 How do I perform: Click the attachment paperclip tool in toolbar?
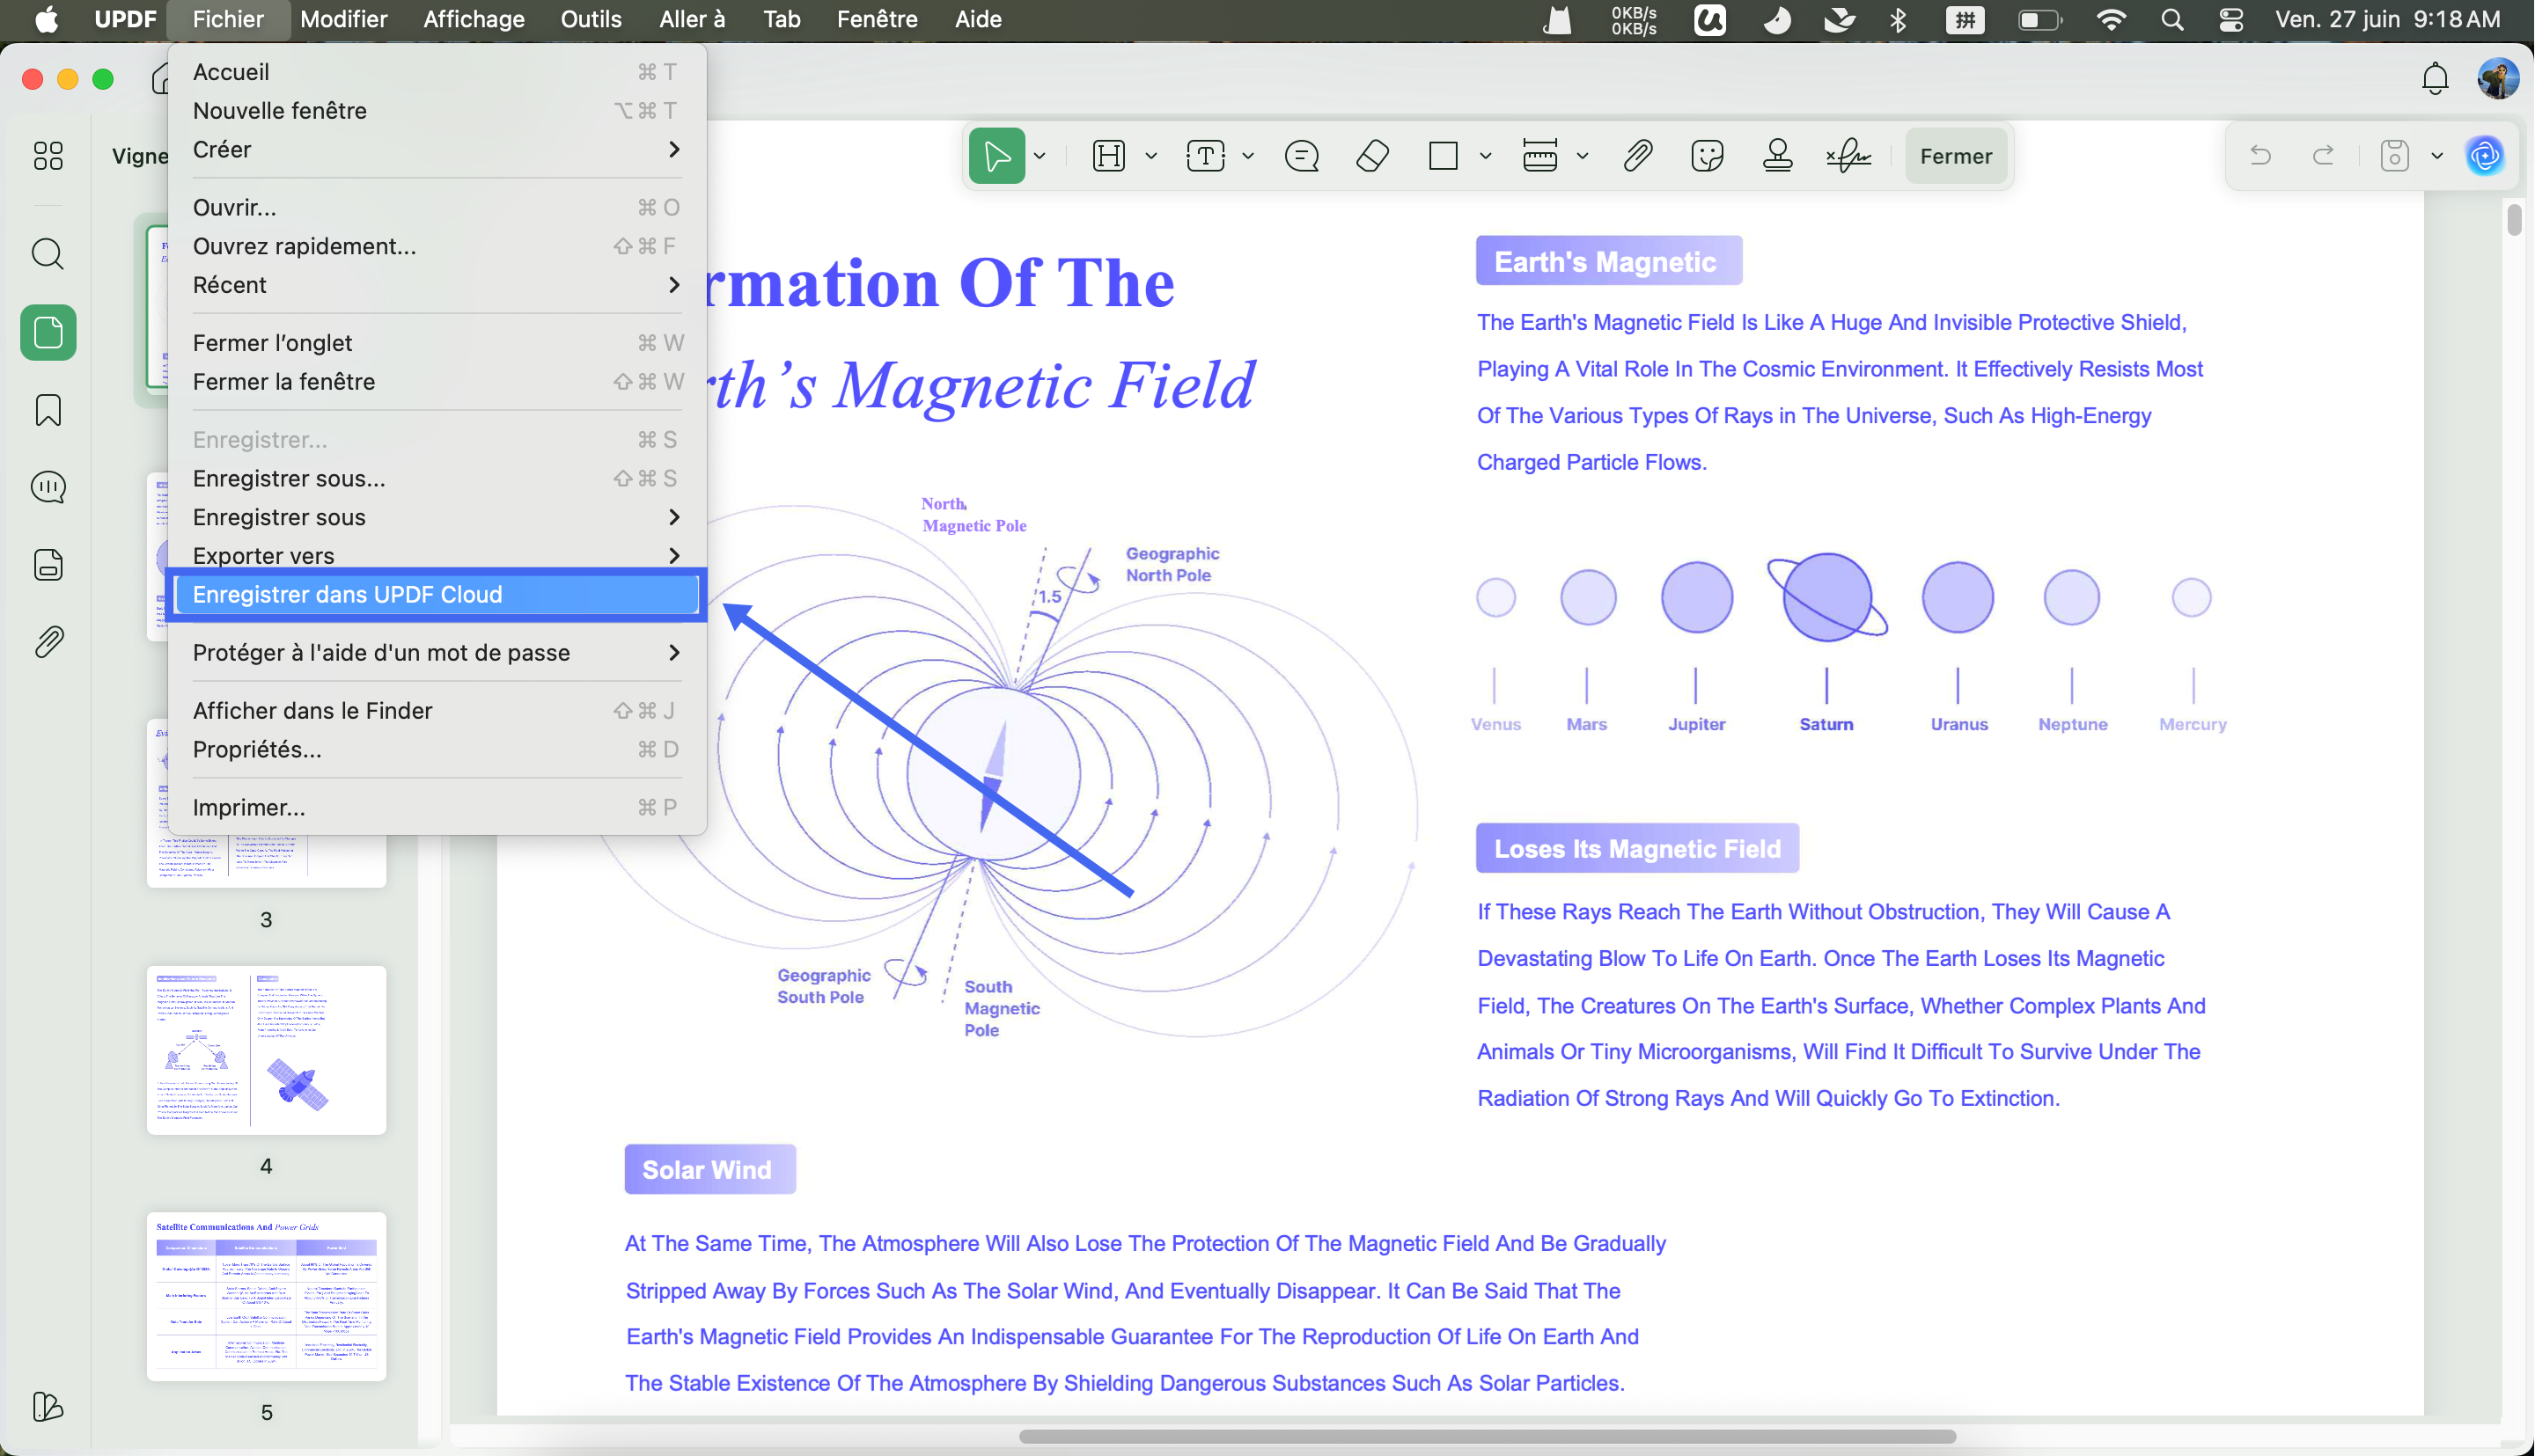[1636, 156]
